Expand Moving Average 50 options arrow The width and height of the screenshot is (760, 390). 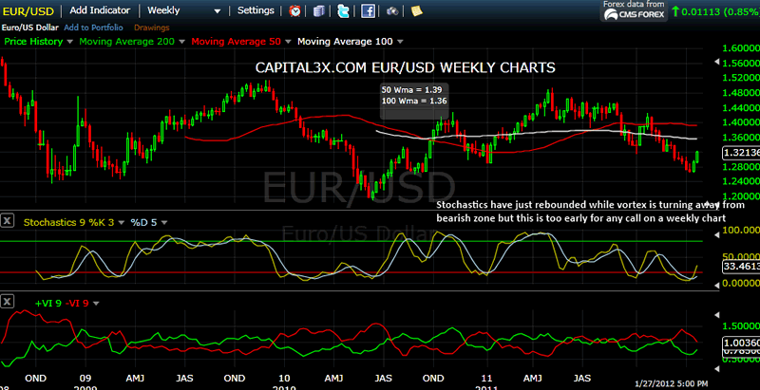pos(288,42)
